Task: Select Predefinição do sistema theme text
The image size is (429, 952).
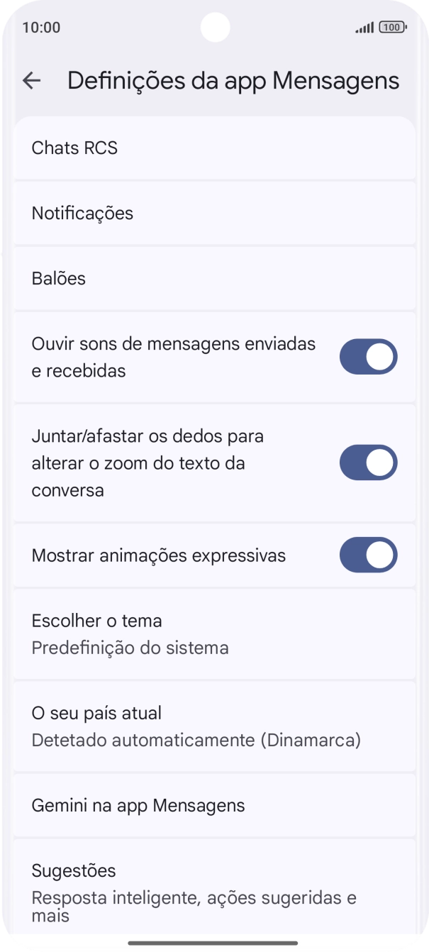Action: [x=130, y=648]
